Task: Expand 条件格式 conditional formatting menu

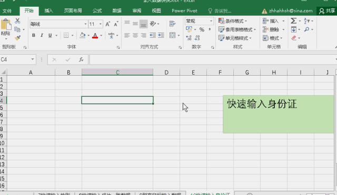Action: (x=233, y=21)
